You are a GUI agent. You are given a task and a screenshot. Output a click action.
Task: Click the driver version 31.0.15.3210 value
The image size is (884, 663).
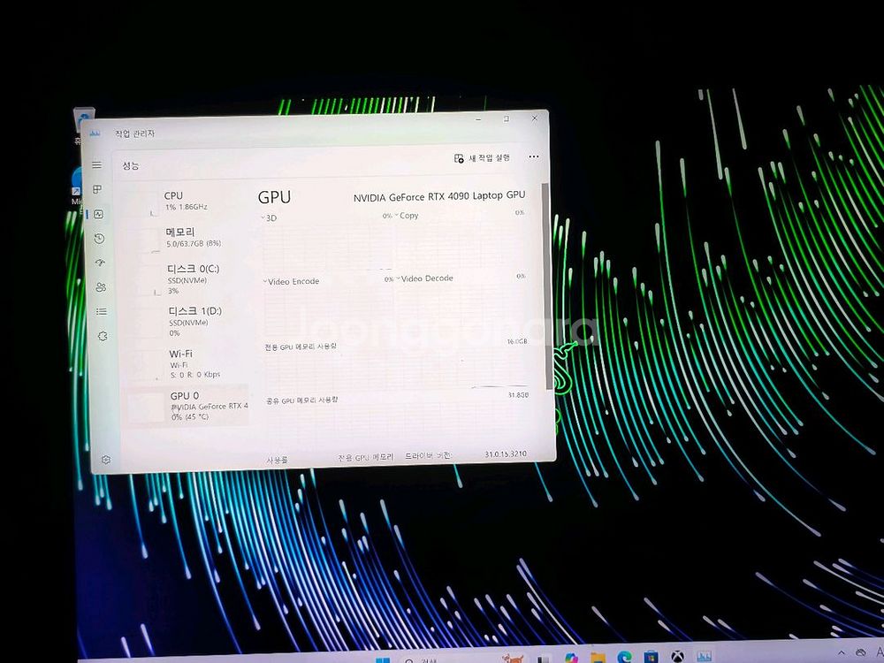tap(506, 453)
